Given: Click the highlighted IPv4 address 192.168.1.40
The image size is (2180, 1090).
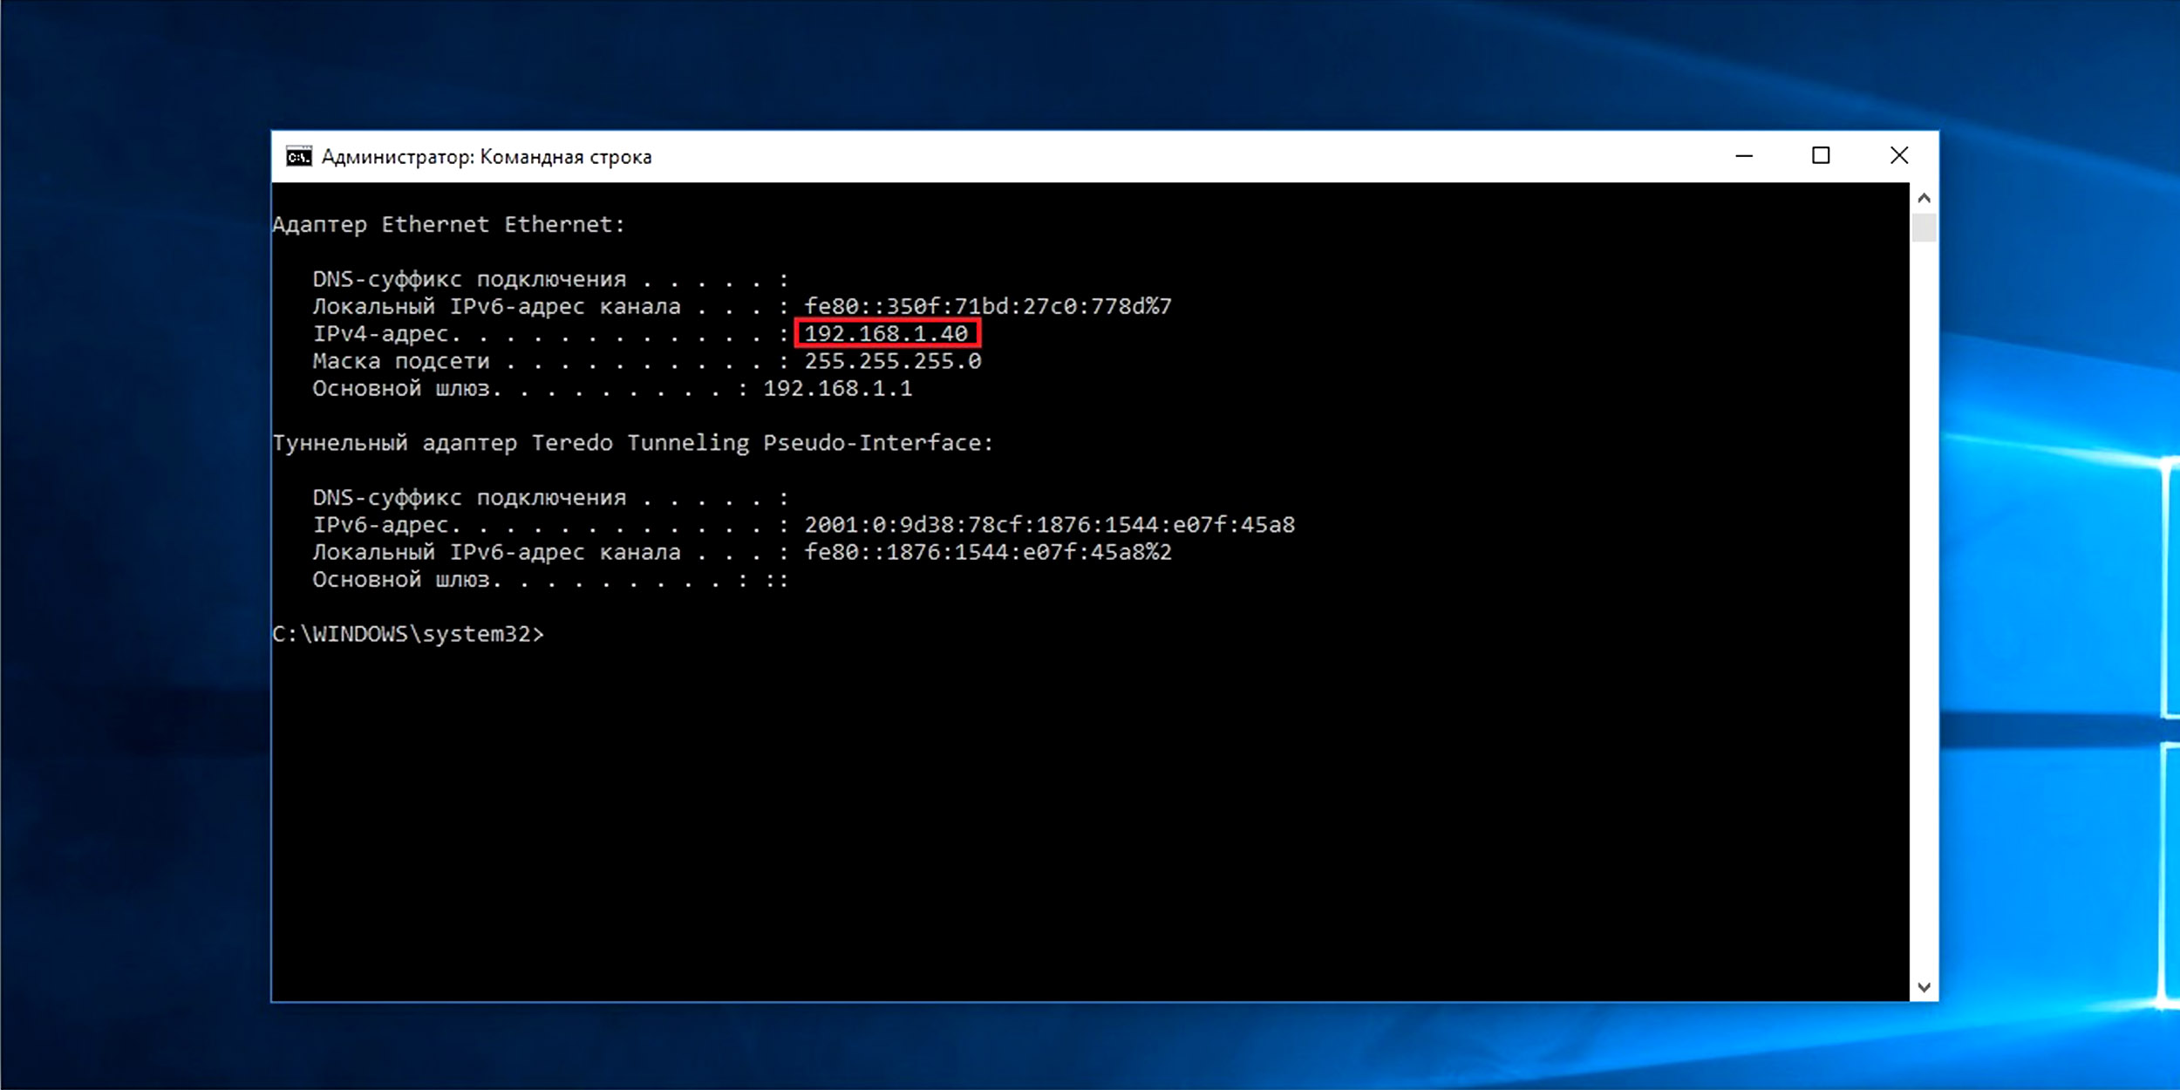Looking at the screenshot, I should (x=886, y=334).
